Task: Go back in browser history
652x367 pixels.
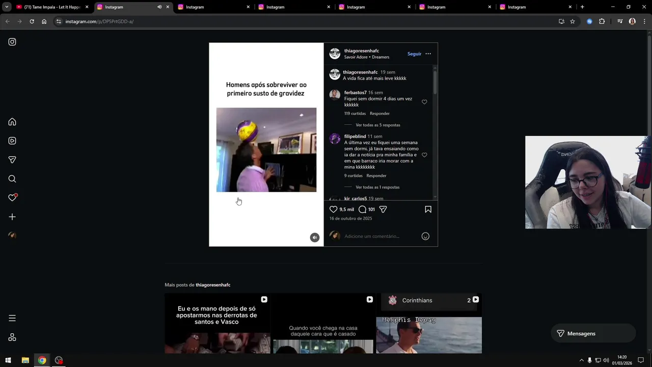Action: 7,21
